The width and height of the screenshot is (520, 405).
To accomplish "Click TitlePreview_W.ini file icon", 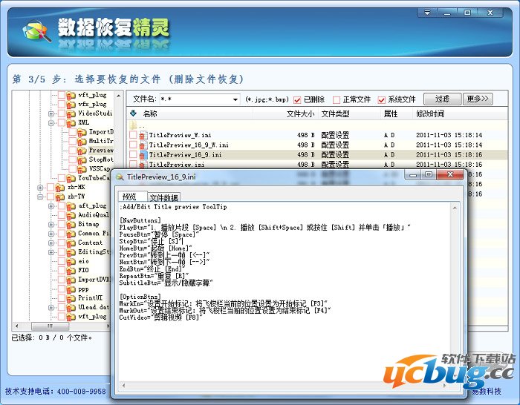I will [x=142, y=136].
